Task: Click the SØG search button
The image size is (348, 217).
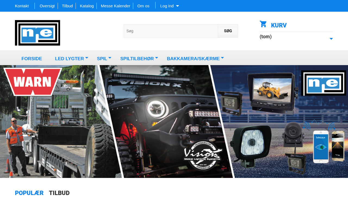Action: (x=228, y=31)
